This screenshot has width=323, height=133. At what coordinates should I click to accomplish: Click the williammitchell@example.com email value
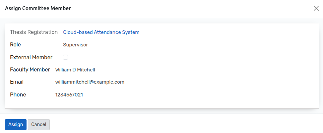[x=90, y=82]
